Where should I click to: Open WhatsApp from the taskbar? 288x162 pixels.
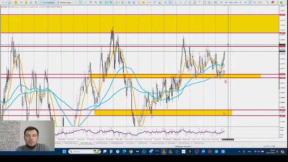point(144,152)
